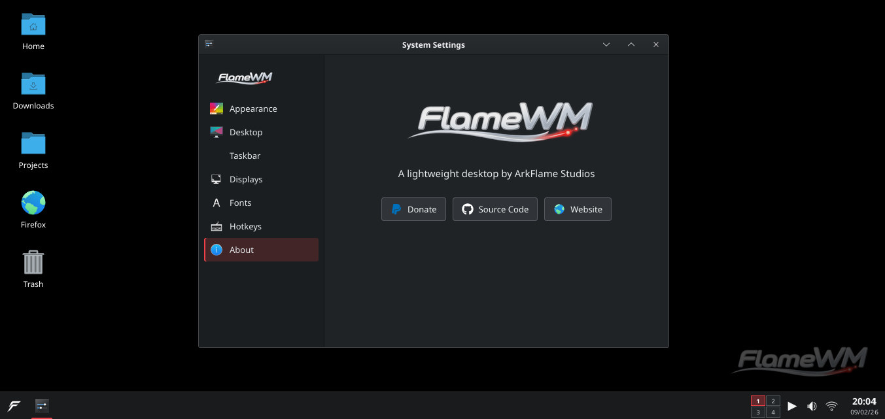Image resolution: width=885 pixels, height=419 pixels.
Task: Open the Fonts settings page
Action: [x=261, y=203]
